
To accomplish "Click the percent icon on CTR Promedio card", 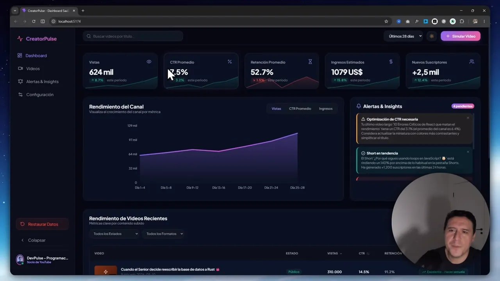I will [x=230, y=62].
